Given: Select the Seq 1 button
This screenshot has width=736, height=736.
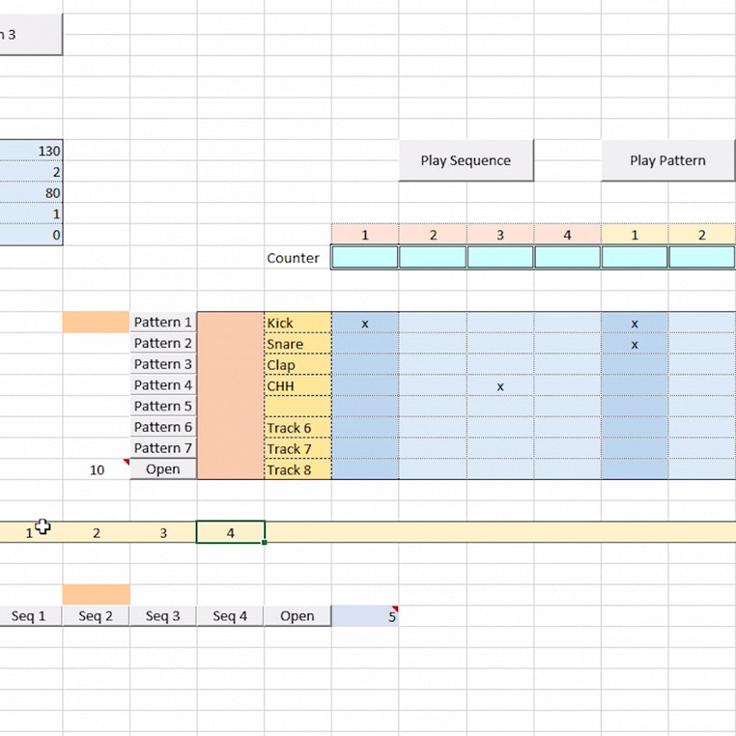Looking at the screenshot, I should [29, 615].
